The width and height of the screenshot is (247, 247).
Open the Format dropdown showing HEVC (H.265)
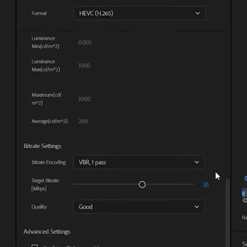(139, 14)
